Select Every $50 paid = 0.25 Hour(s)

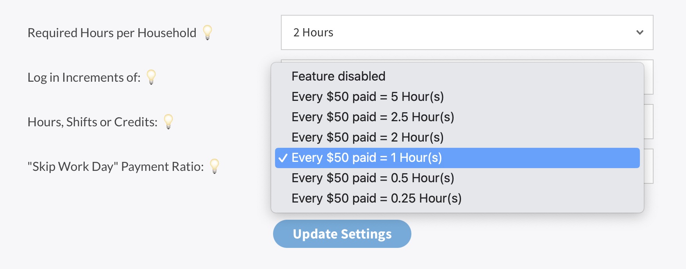point(377,198)
